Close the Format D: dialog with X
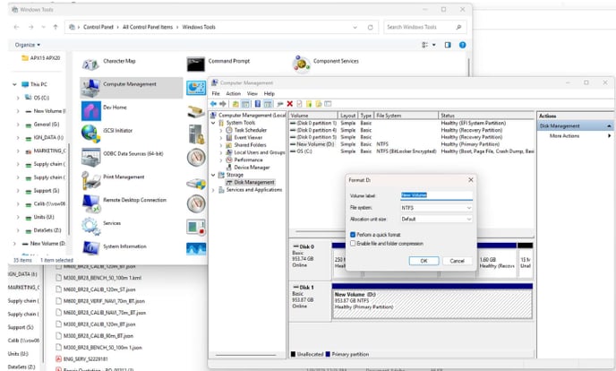Viewport: 616px width, 371px height. [x=471, y=179]
